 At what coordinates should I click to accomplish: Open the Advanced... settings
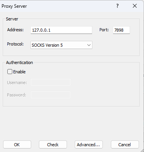click(89, 145)
